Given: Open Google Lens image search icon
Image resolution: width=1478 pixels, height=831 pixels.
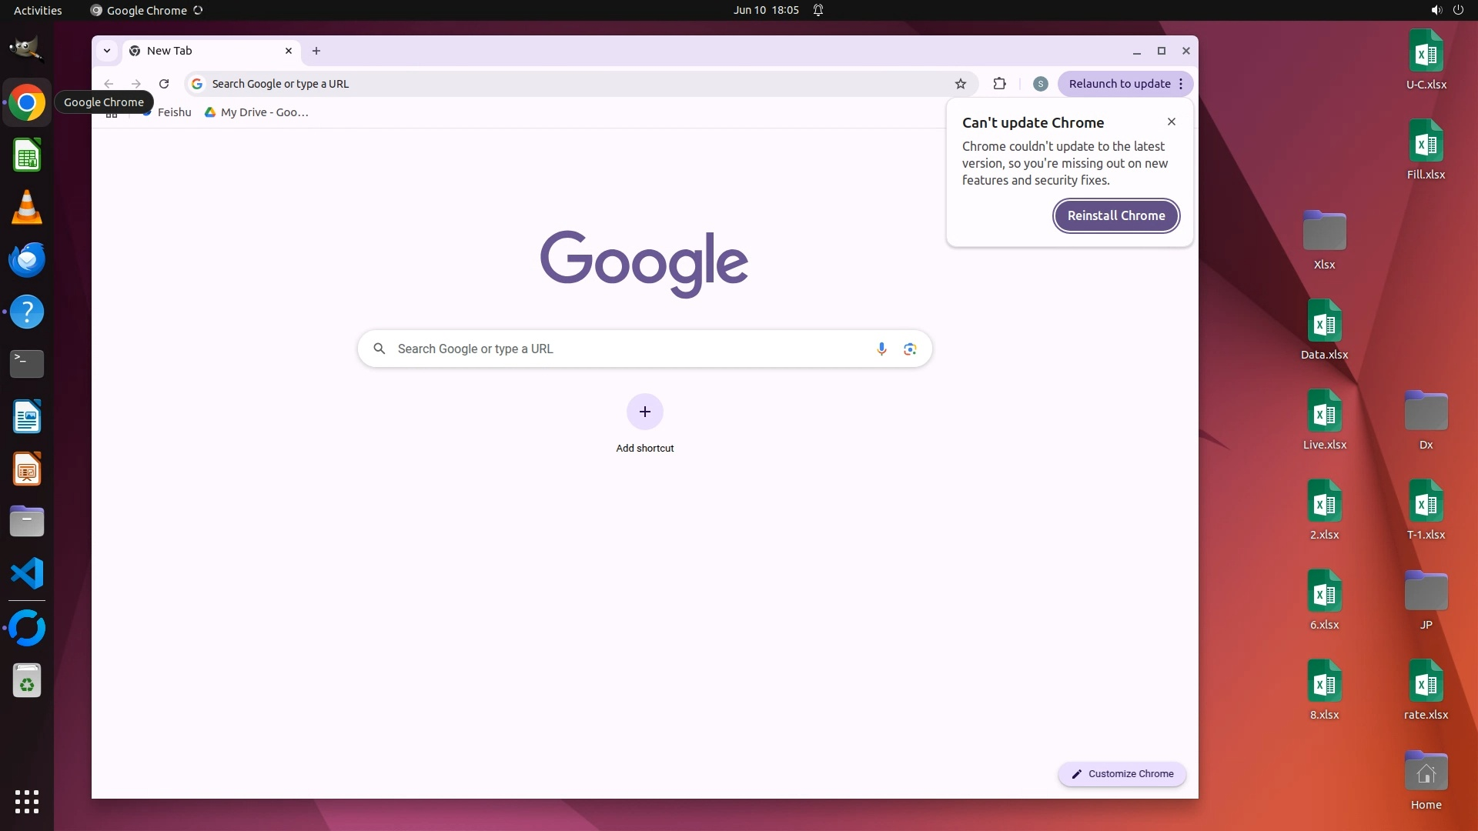Looking at the screenshot, I should point(910,349).
